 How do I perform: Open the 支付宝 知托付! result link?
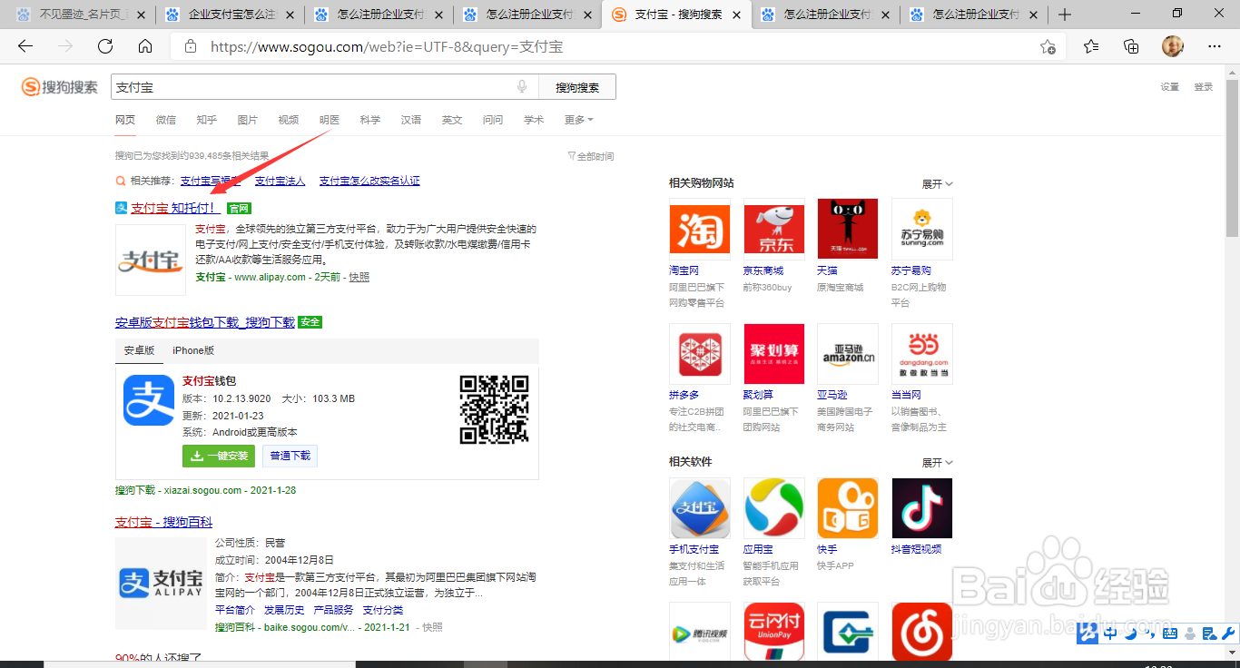tap(174, 208)
